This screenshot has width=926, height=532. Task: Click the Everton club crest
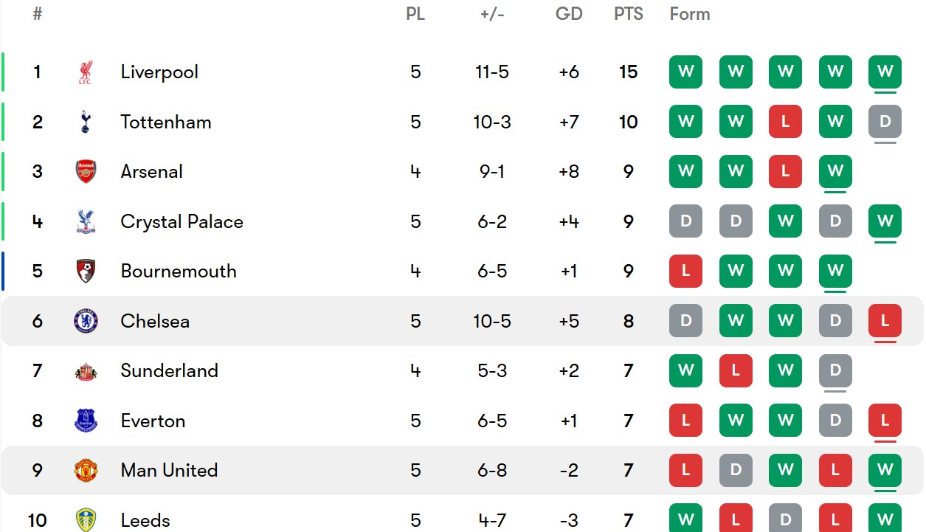point(86,421)
